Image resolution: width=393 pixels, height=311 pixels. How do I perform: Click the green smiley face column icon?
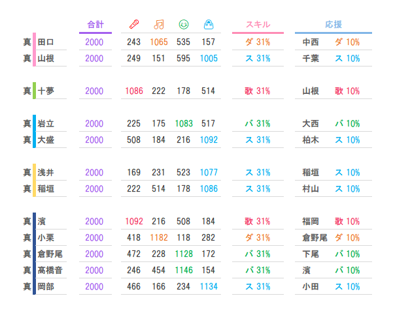(x=184, y=25)
